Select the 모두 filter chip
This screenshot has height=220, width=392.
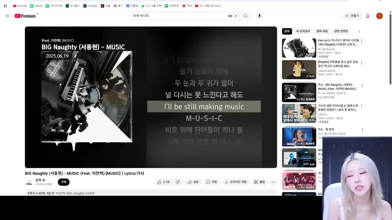pyautogui.click(x=287, y=31)
